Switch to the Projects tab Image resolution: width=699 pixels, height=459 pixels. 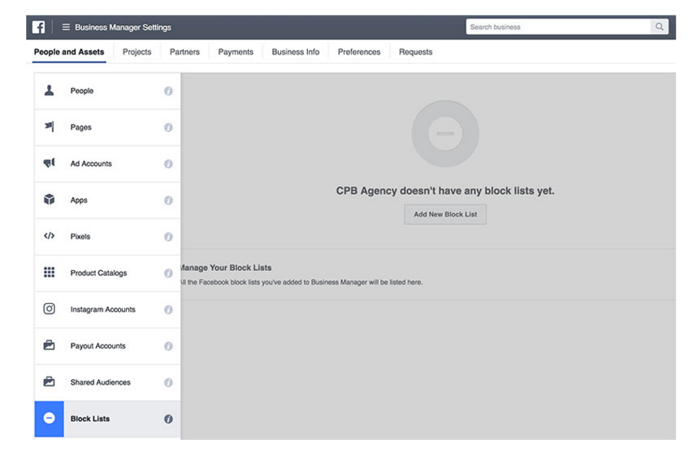(137, 52)
